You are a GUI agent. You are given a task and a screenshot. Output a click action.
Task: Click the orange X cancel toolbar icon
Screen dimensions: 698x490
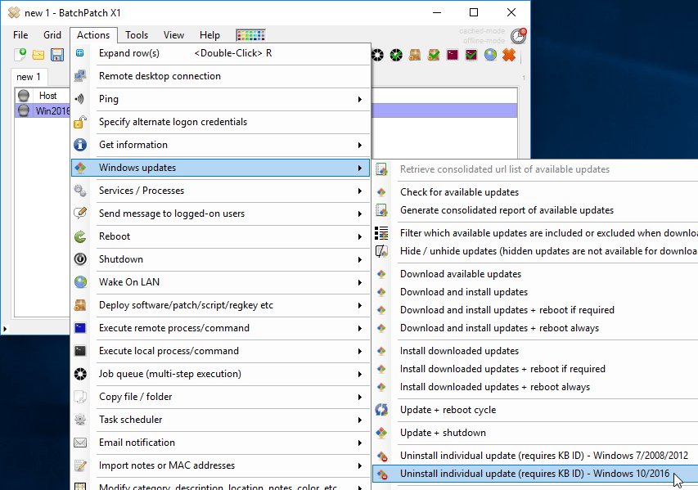[509, 55]
